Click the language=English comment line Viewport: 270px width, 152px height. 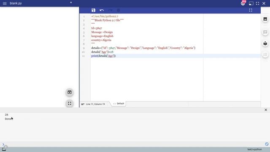point(102,36)
